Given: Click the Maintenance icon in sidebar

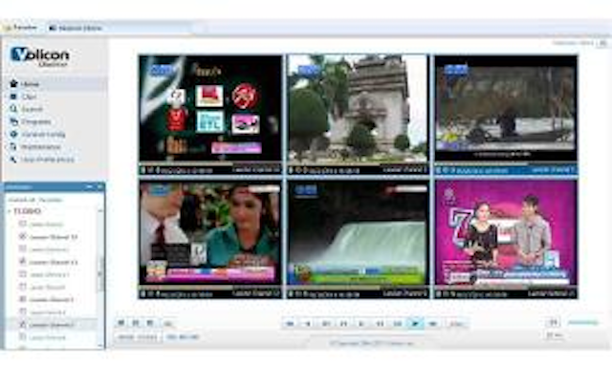Looking at the screenshot, I should tap(13, 146).
